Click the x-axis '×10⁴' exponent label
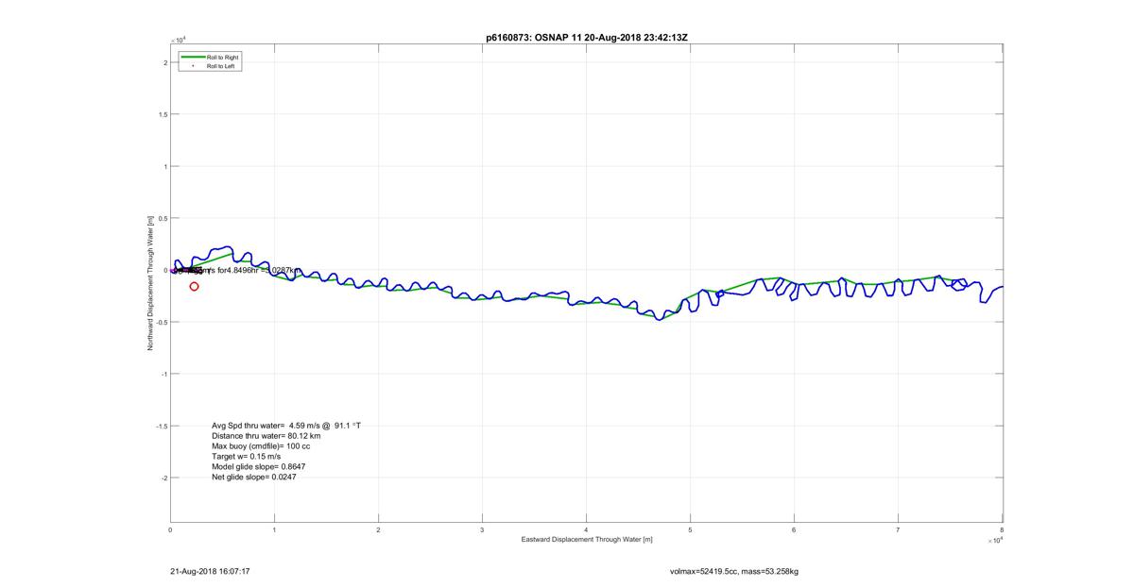 coord(994,542)
